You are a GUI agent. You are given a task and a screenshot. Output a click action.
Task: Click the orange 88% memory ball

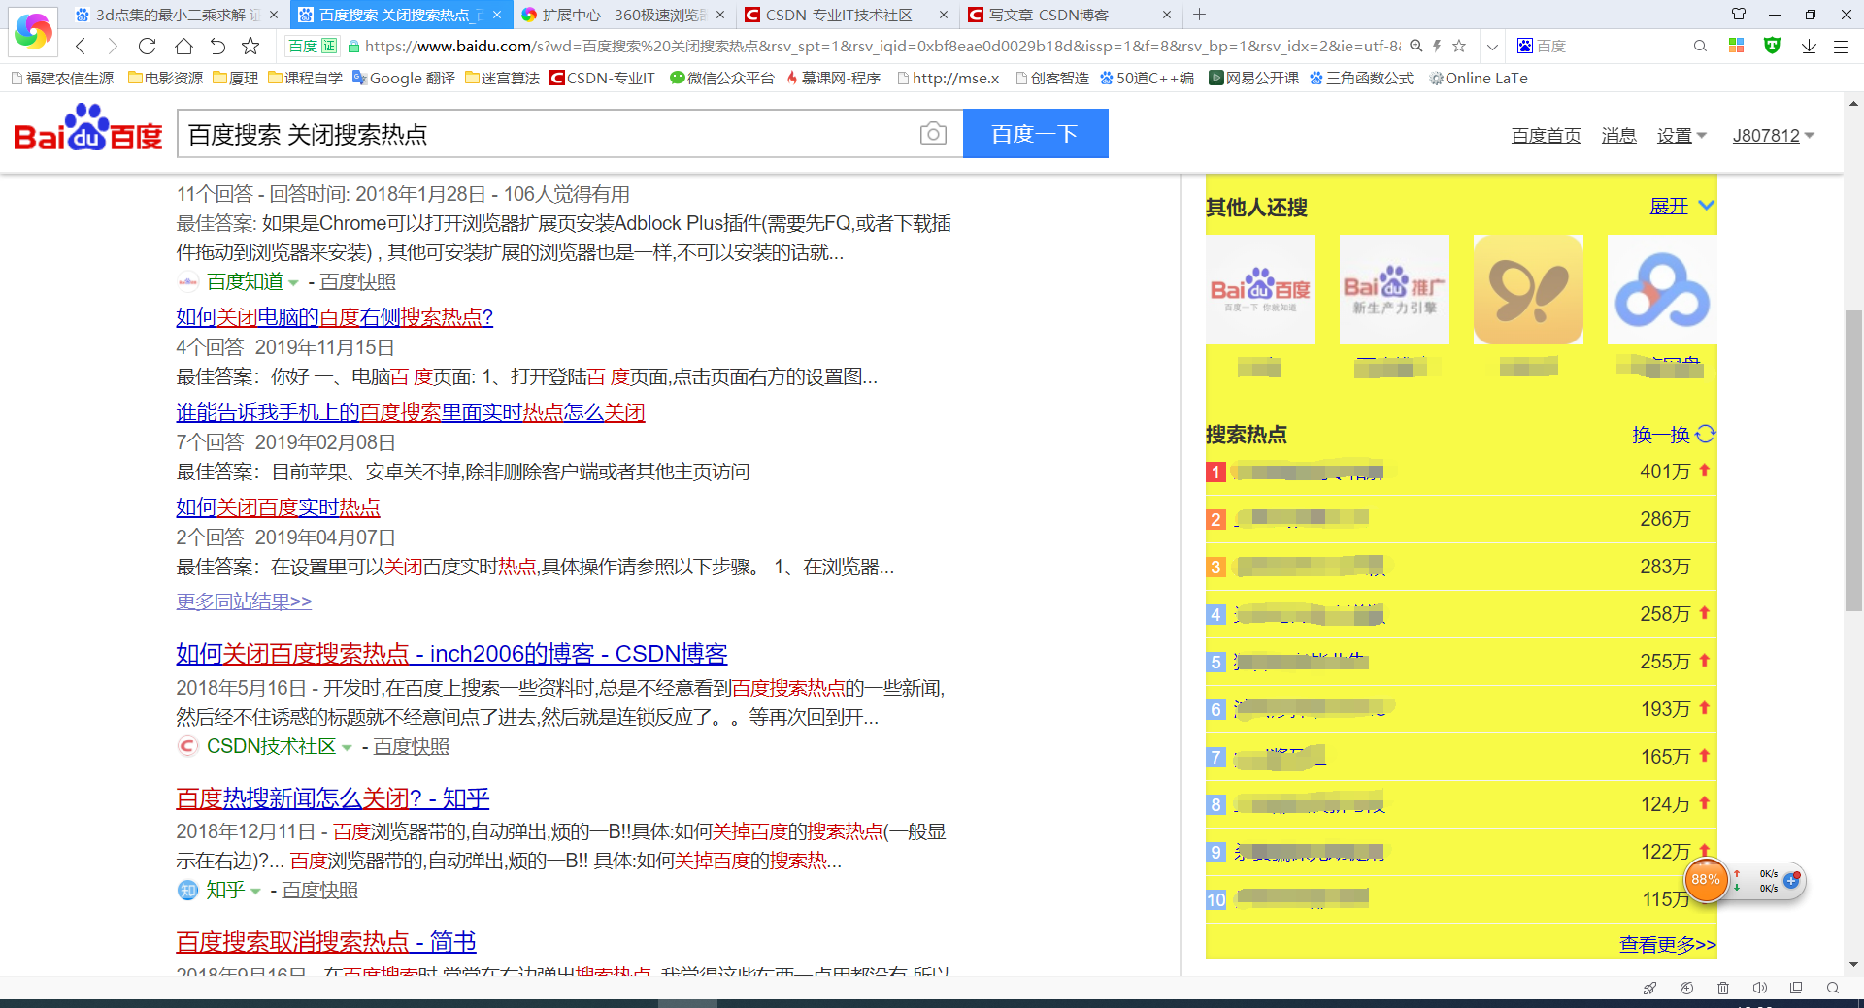pos(1706,879)
